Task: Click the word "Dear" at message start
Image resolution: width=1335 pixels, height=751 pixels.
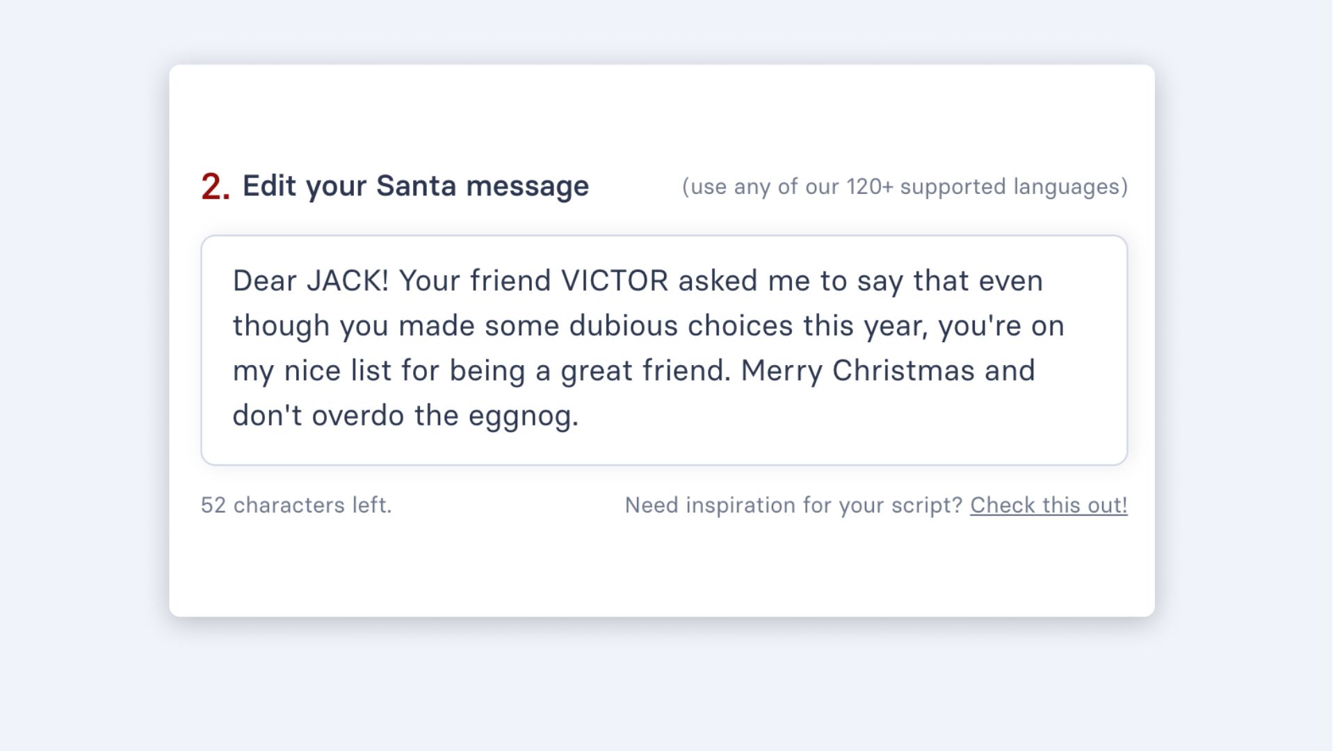Action: [x=264, y=281]
